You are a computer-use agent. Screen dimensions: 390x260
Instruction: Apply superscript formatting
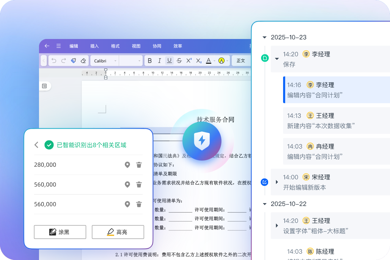[x=189, y=61]
